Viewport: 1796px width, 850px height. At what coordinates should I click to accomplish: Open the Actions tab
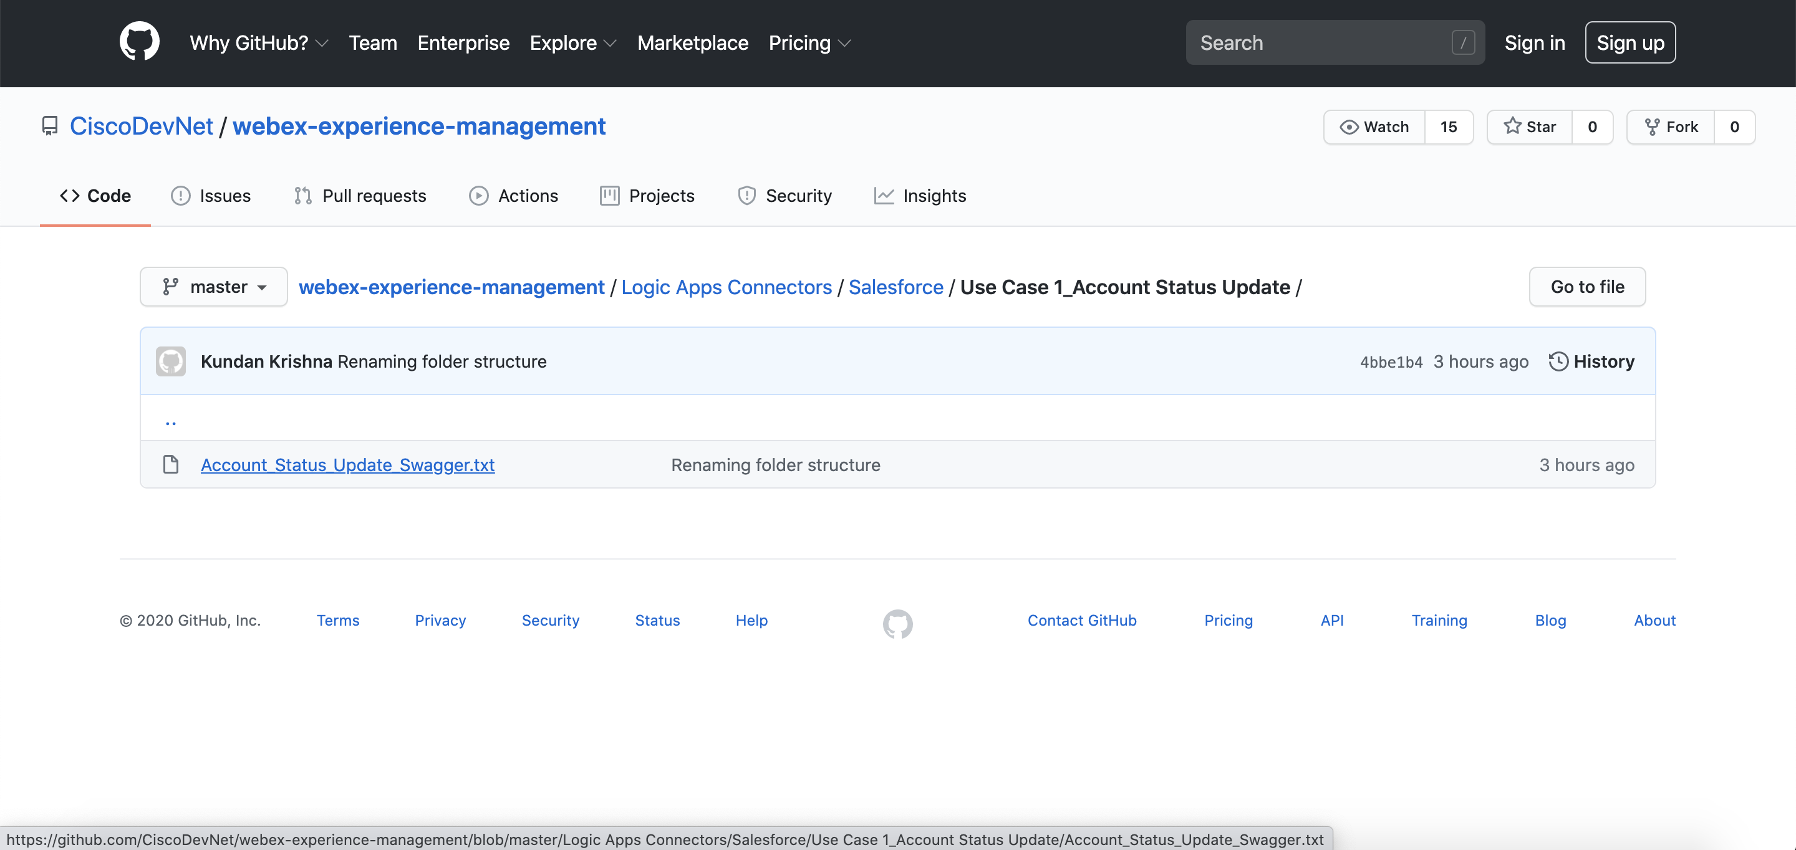(x=513, y=196)
